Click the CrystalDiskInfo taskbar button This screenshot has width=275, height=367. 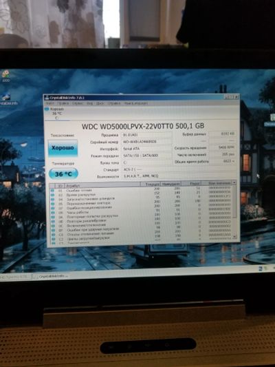(x=50, y=276)
